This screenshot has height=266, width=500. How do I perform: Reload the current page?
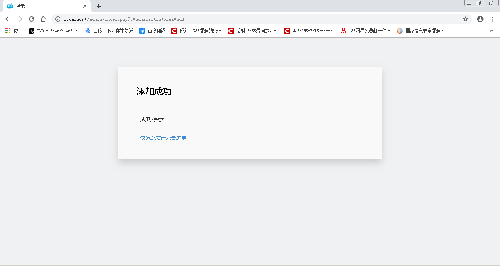click(31, 19)
